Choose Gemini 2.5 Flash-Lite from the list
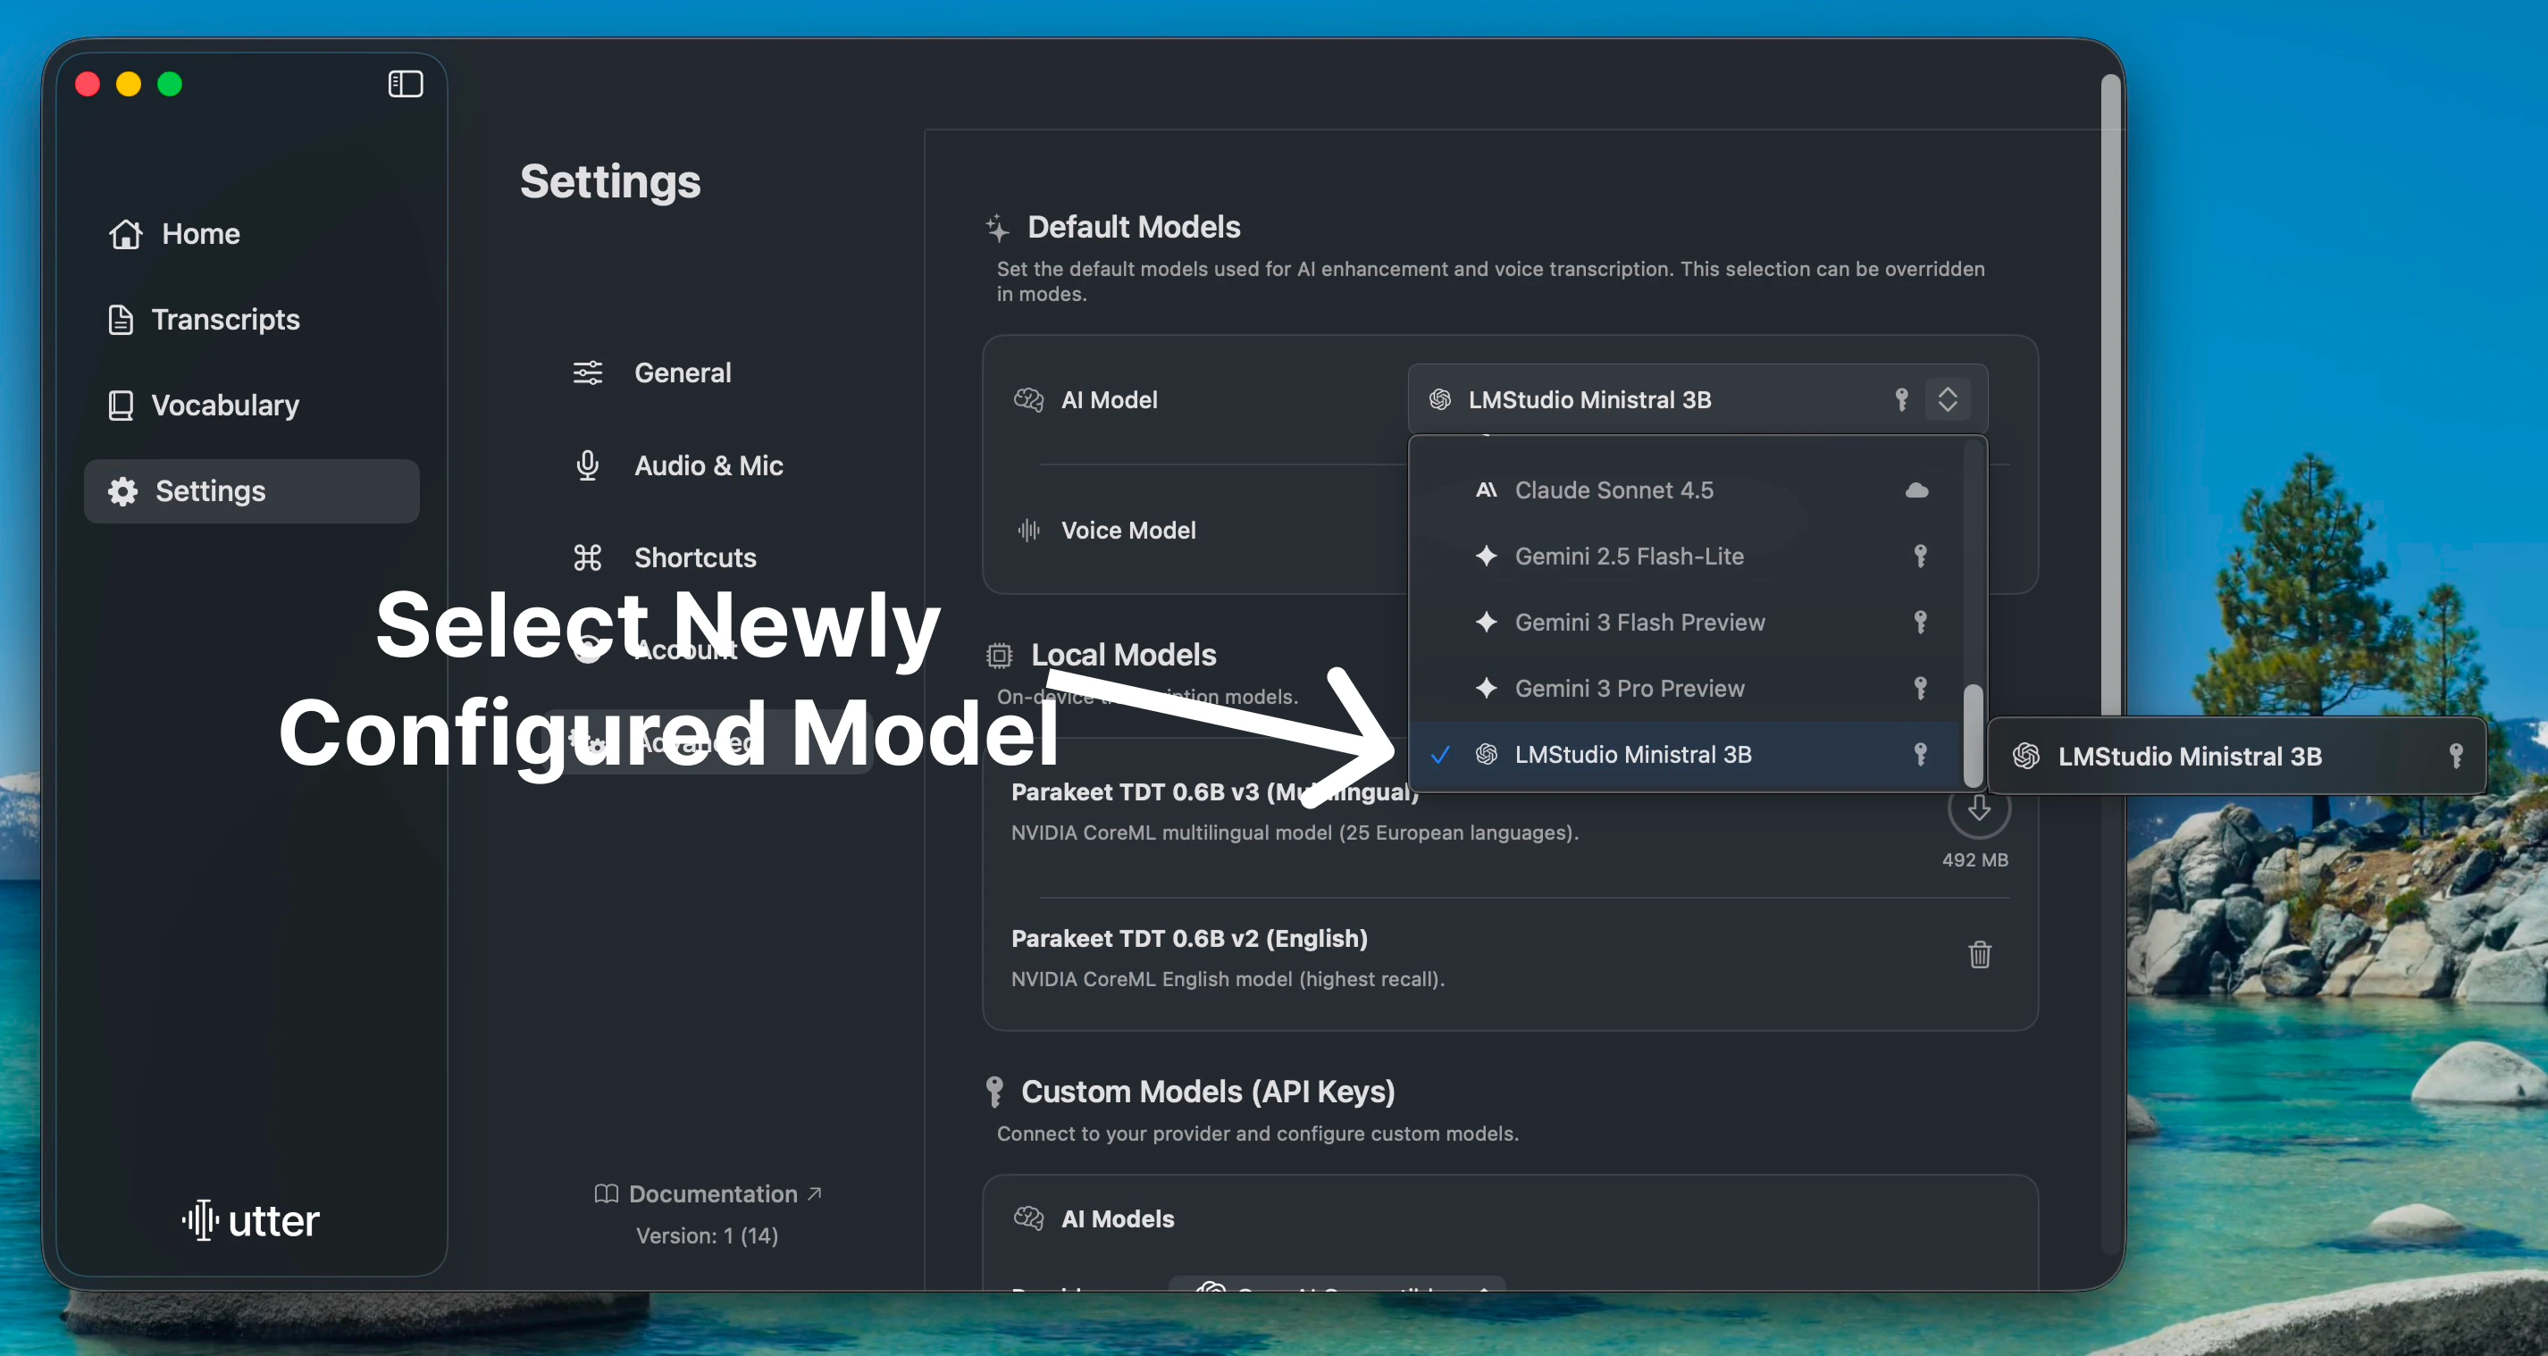 (x=1630, y=556)
